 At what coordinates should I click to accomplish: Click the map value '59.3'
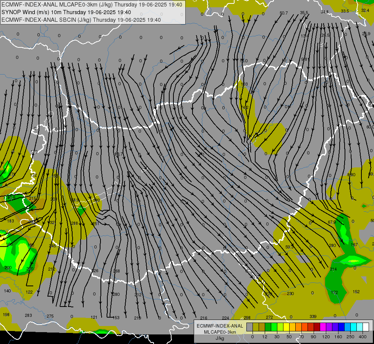pyautogui.click(x=290, y=247)
